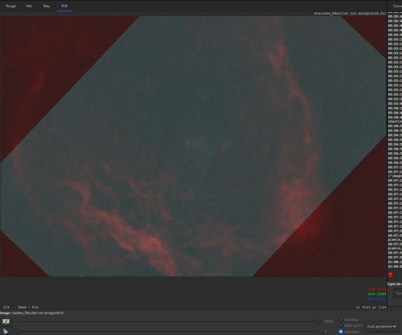Image resolution: width=402 pixels, height=335 pixels.
Task: Click the green-check image display icon
Action: click(6, 321)
